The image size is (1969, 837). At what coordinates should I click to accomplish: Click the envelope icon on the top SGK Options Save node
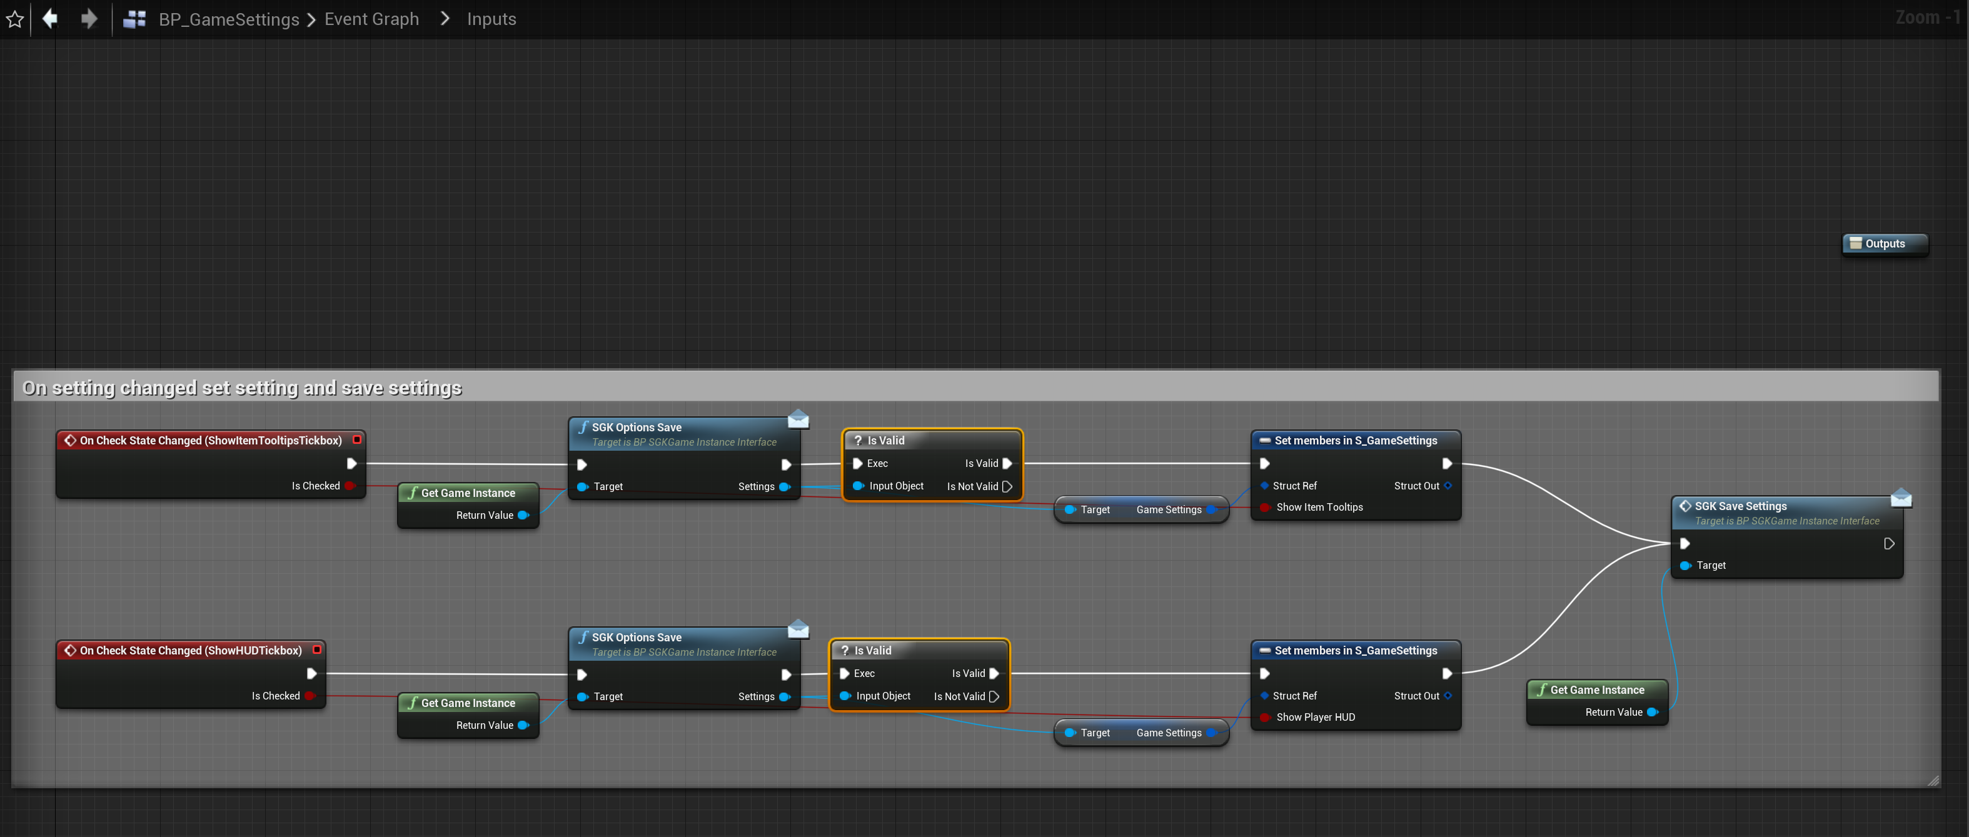798,419
